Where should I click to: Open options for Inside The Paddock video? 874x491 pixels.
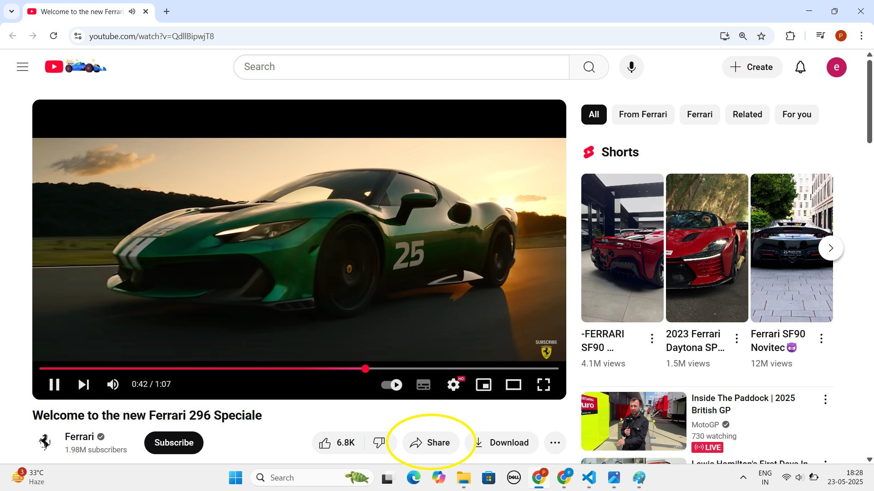tap(825, 400)
